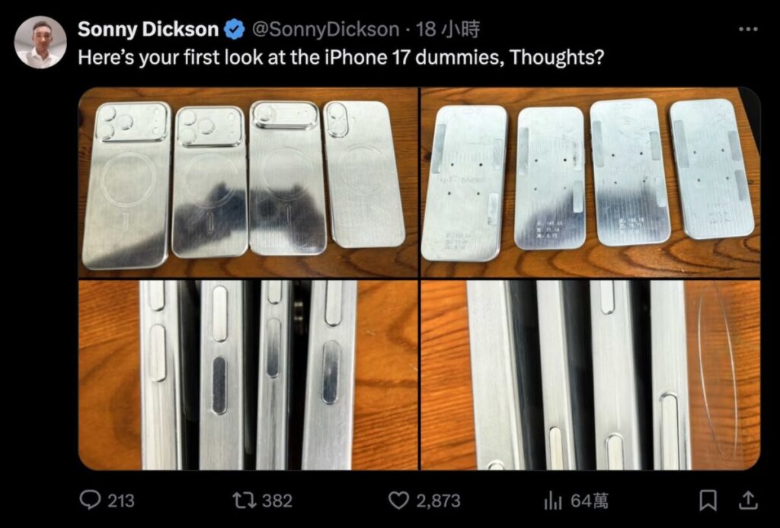Click the 18 hours timestamp
Viewport: 780px width, 528px height.
pyautogui.click(x=447, y=30)
